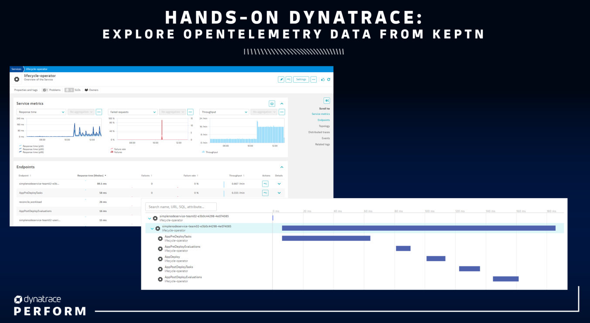Screen dimensions: 590x323
Task: Click the AppPostDeployTasks span gear icon
Action: coord(160,269)
